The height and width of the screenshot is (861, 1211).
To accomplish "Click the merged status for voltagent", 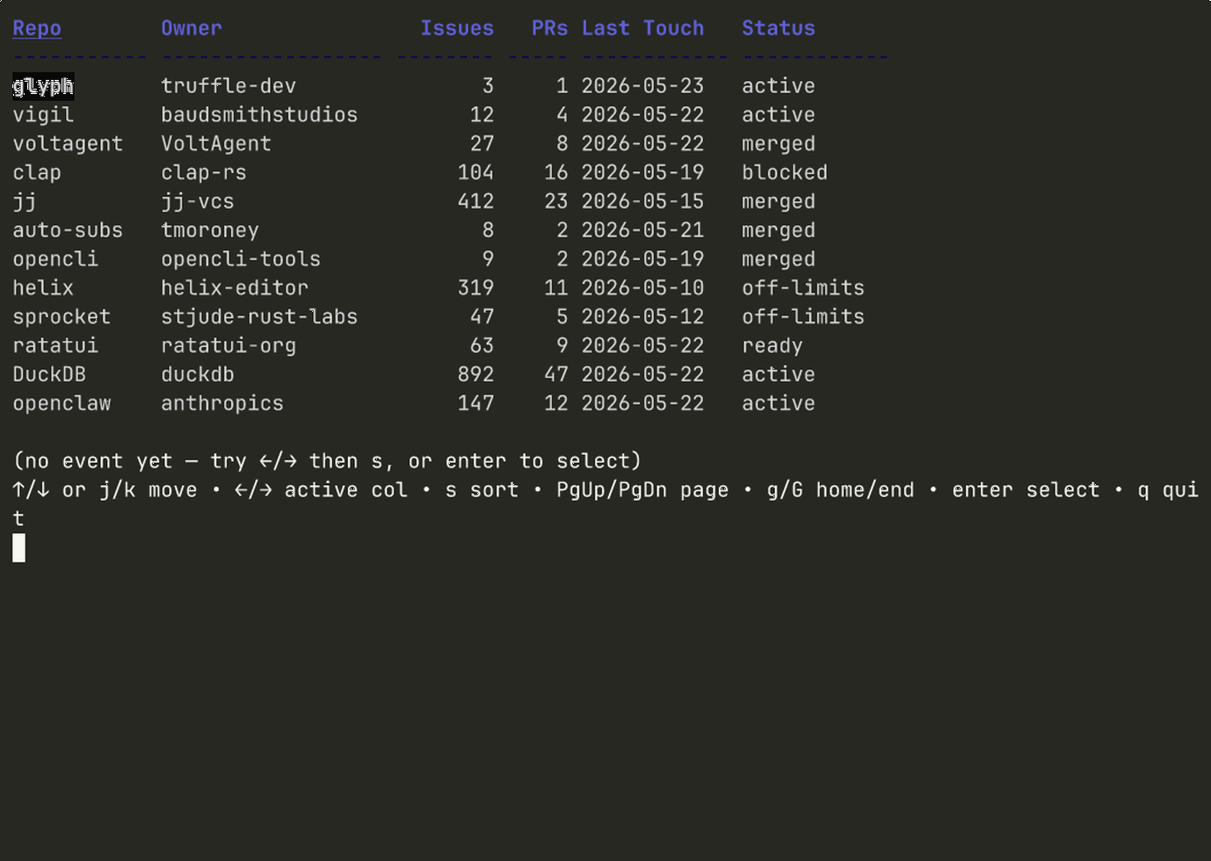I will point(779,144).
